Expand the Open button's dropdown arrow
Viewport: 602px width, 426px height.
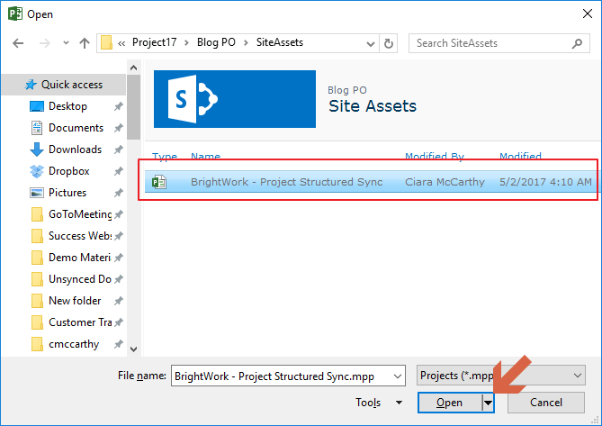coord(488,403)
